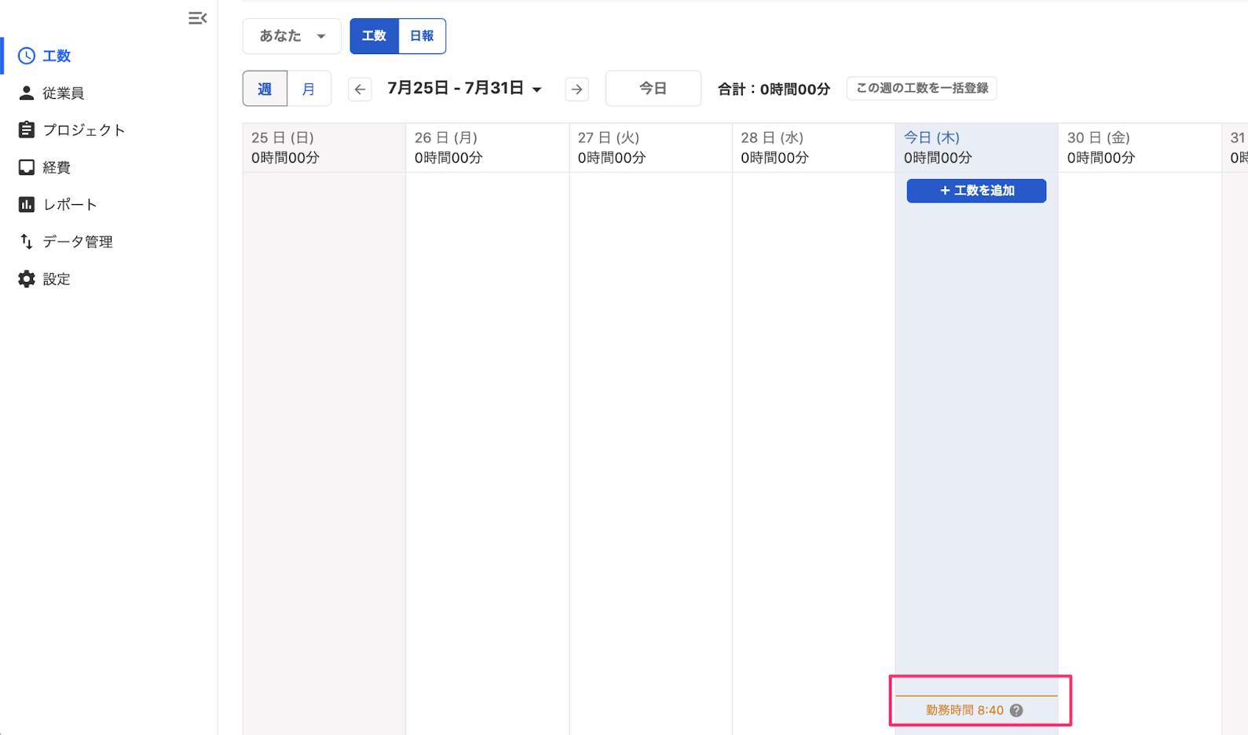Image resolution: width=1248 pixels, height=735 pixels.
Task: Go to the next week arrow
Action: point(577,89)
